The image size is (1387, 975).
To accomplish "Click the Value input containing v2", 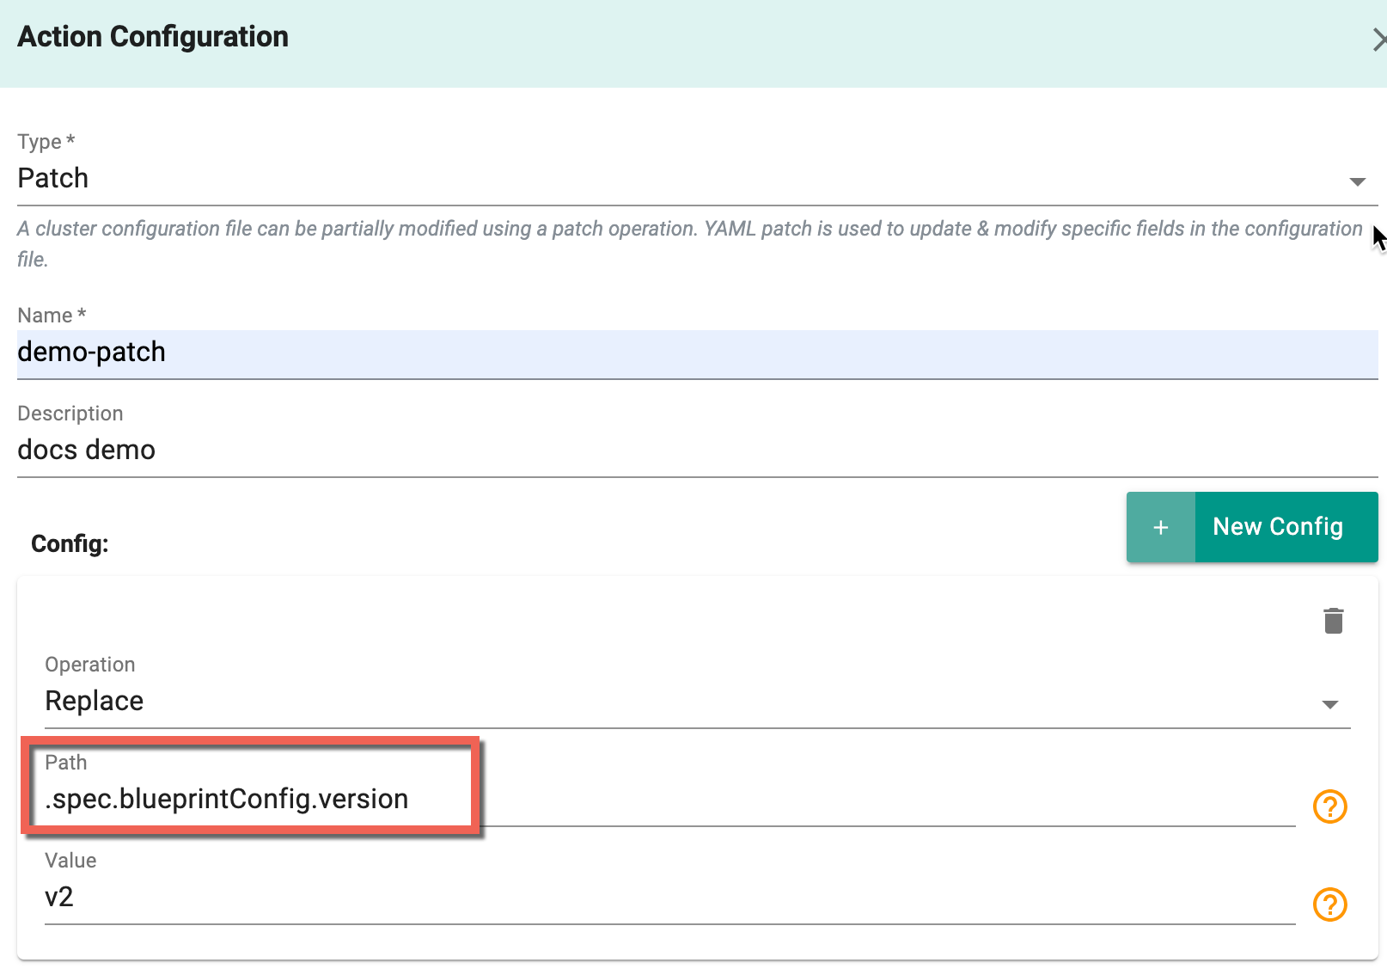I will [x=669, y=898].
